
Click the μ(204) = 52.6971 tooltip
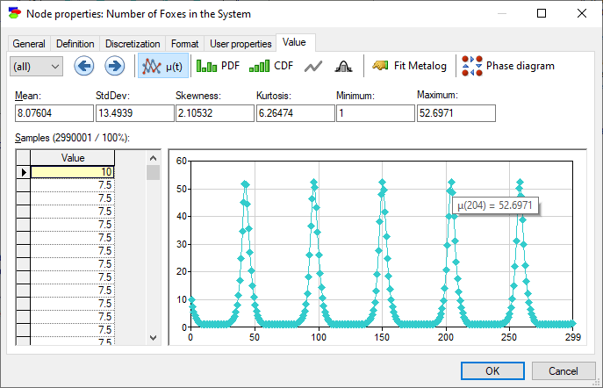[x=495, y=205]
